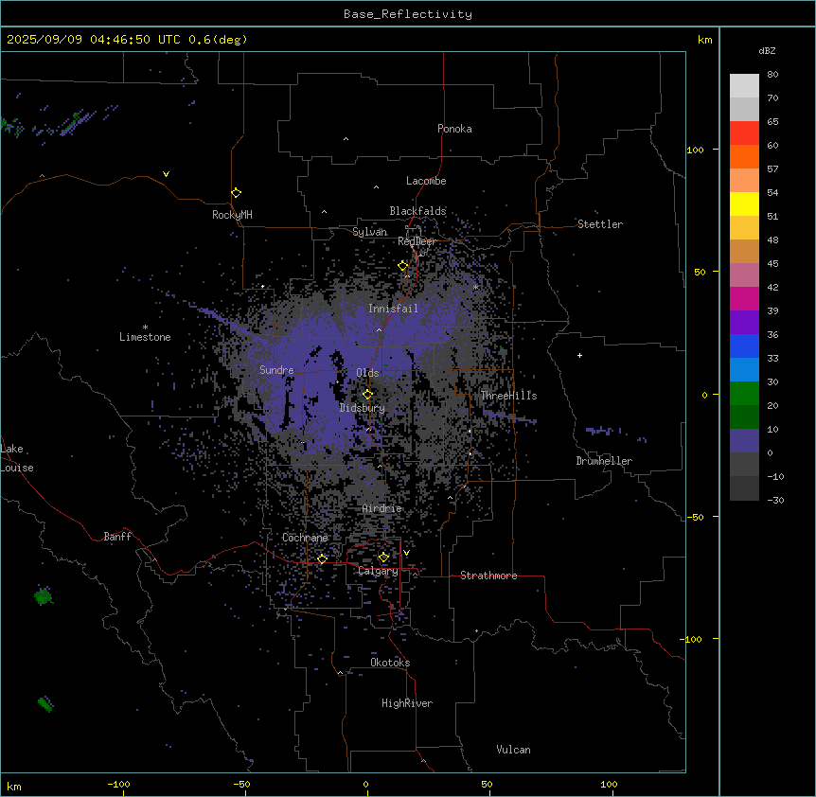Viewport: 816px width, 797px height.
Task: Select the orange 60-57 dBZ legend swatch
Action: (744, 156)
